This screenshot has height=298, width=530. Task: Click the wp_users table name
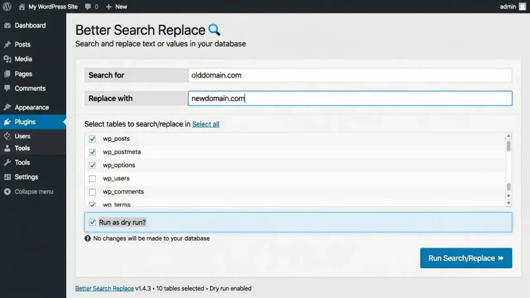click(x=116, y=178)
